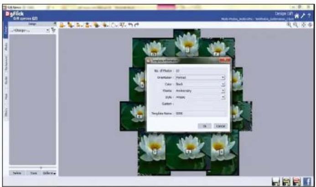316x187 pixels.
Task: Click the sixth toolbar icon
Action: [x=105, y=25]
